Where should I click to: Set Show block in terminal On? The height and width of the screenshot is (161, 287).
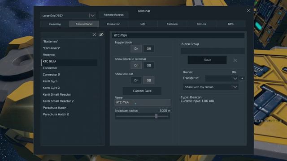coord(136,65)
